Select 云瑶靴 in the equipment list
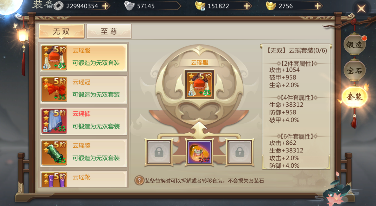The image size is (376, 206). coord(84,179)
